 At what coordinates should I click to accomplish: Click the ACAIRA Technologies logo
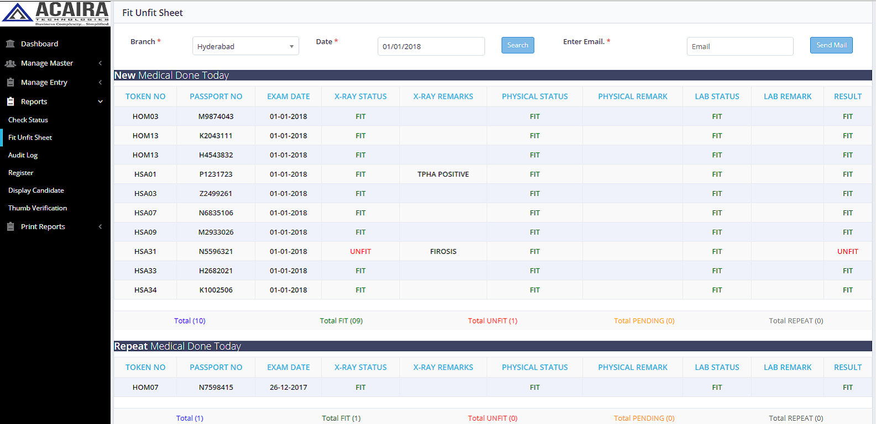[55, 14]
